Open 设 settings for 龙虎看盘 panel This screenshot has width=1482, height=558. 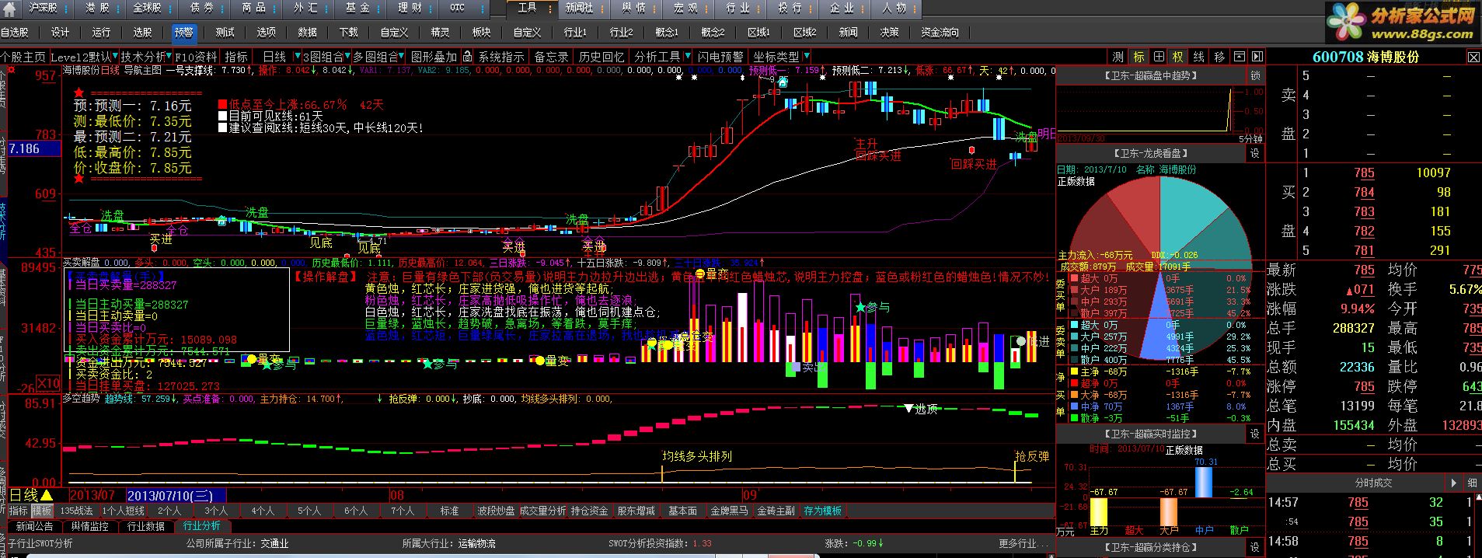[x=1255, y=154]
